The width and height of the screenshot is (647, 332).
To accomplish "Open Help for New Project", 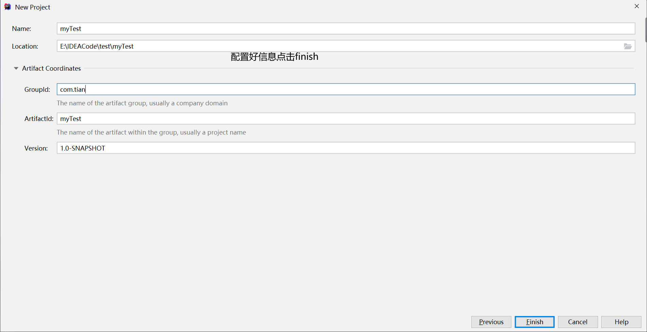I will (621, 322).
